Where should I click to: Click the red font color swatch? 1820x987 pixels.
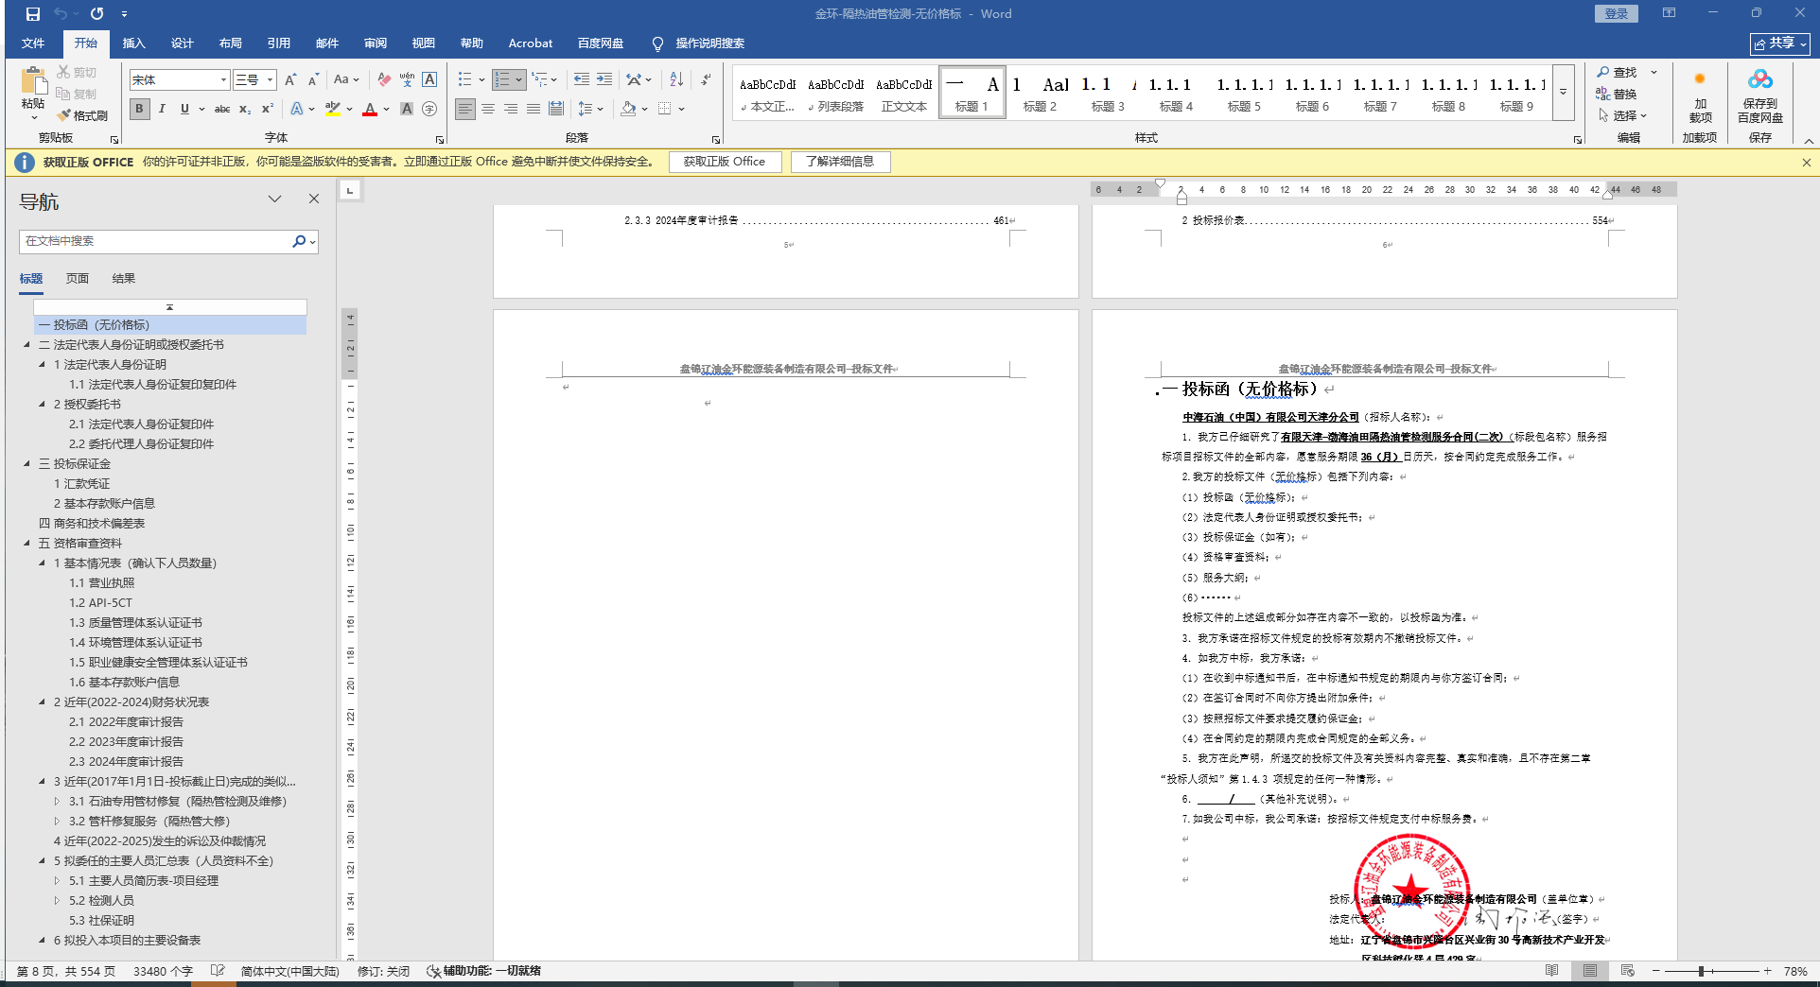[370, 110]
